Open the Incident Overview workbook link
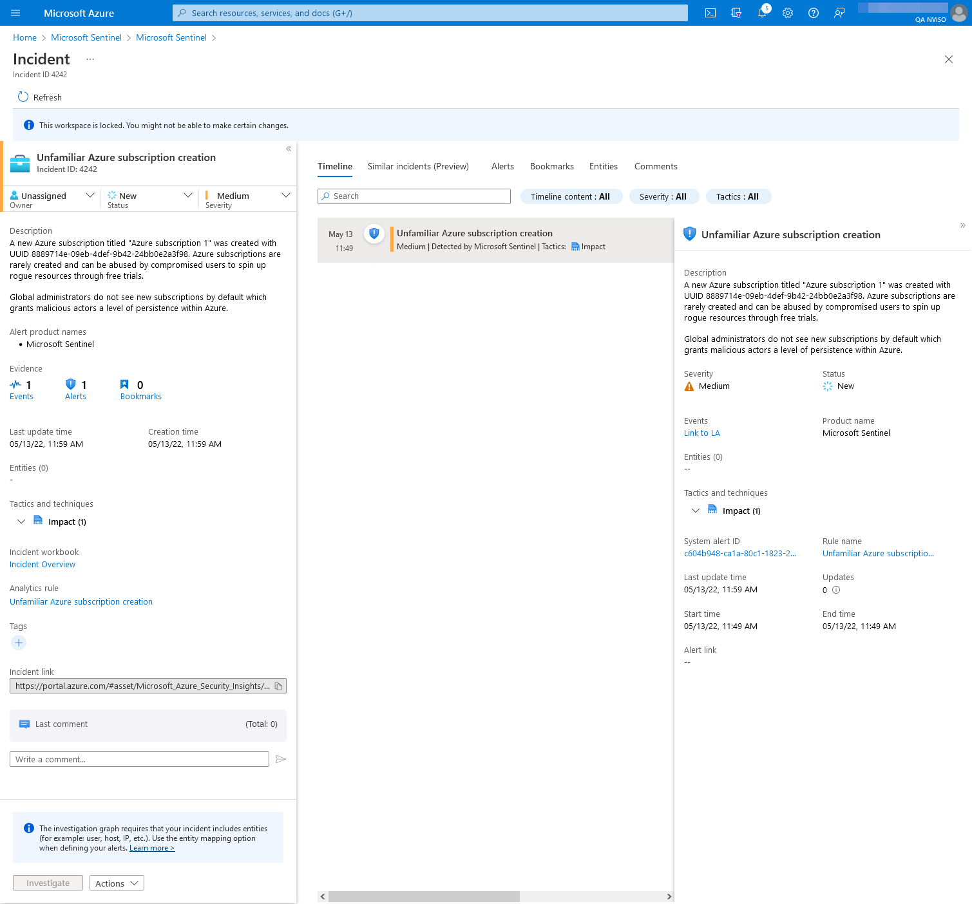The image size is (972, 904). coord(42,564)
